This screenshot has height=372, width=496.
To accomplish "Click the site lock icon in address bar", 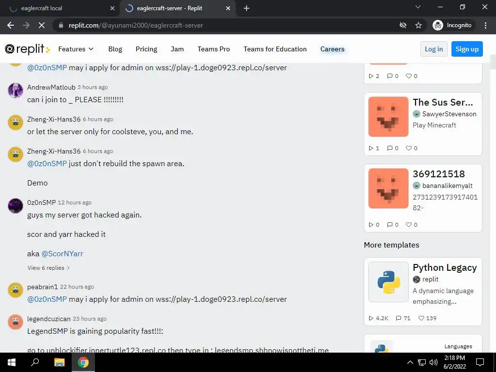I will pyautogui.click(x=61, y=25).
